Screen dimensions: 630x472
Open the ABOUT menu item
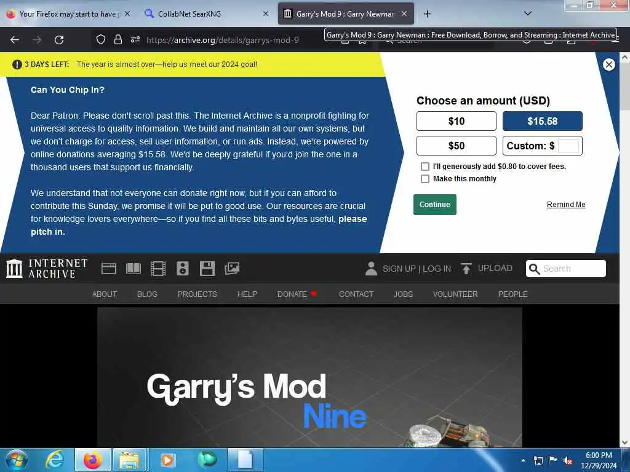[105, 294]
